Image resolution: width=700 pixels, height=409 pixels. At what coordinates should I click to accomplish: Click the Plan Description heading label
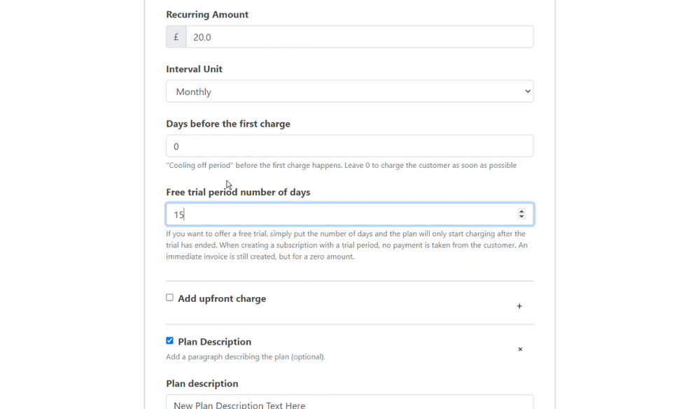(215, 342)
